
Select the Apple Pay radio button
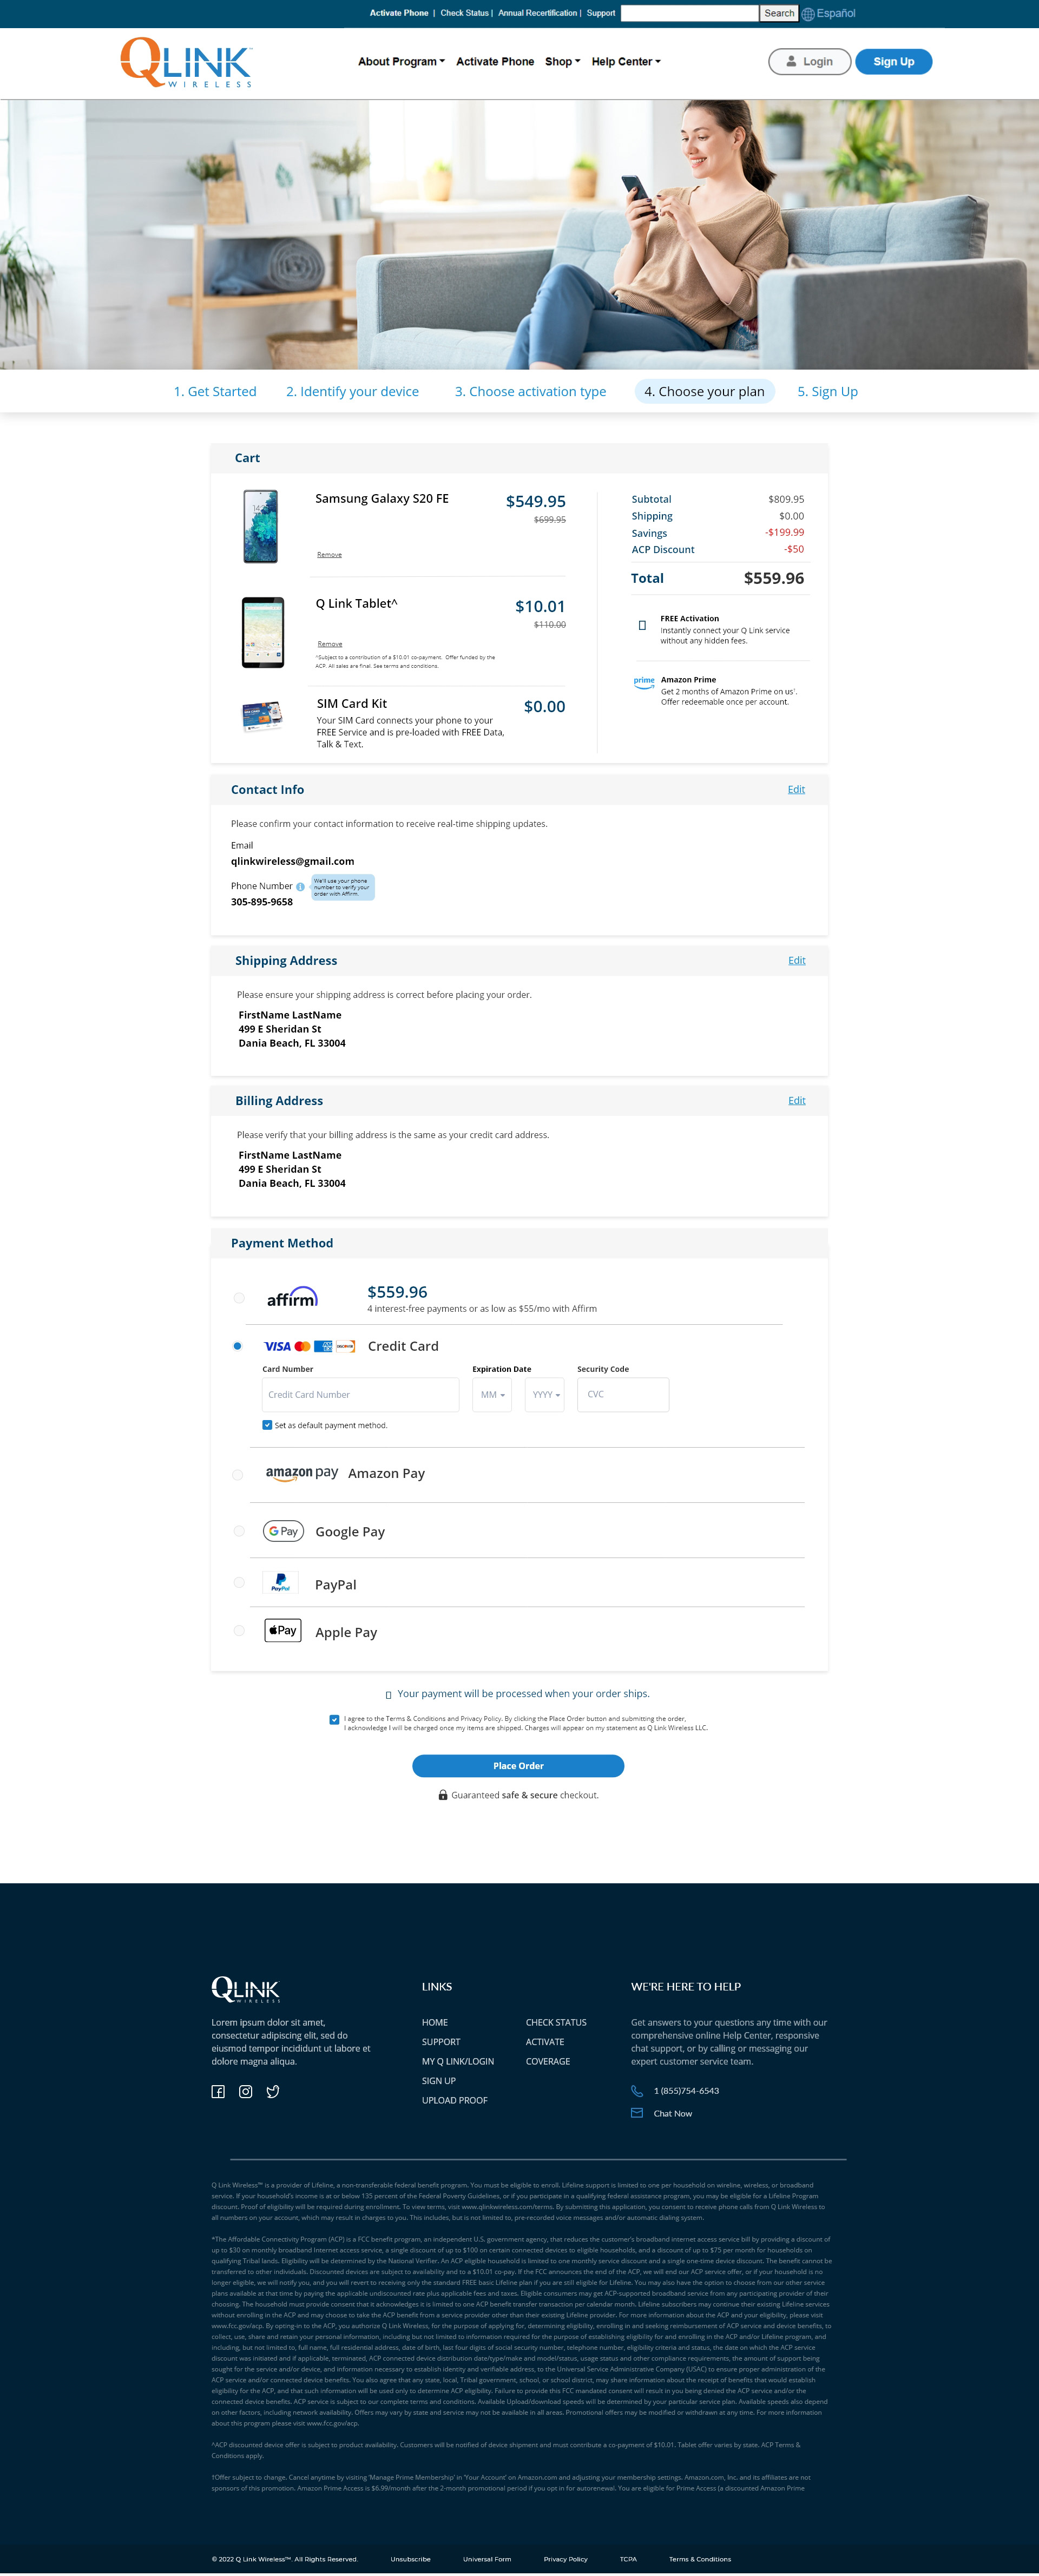pyautogui.click(x=239, y=1630)
